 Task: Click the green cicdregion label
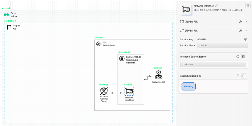(x=10, y=21)
